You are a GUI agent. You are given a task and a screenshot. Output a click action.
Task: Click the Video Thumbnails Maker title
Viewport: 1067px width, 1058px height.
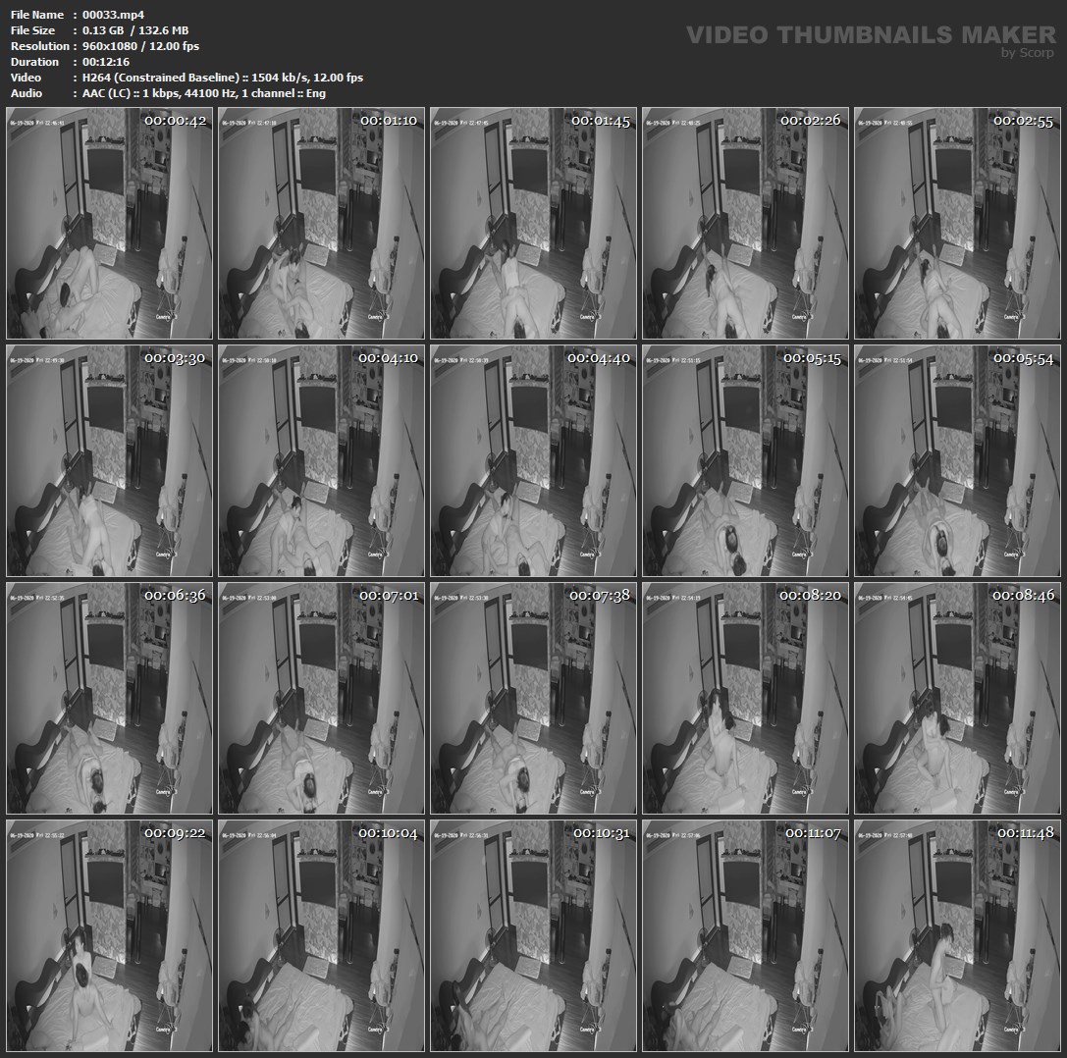pyautogui.click(x=871, y=34)
